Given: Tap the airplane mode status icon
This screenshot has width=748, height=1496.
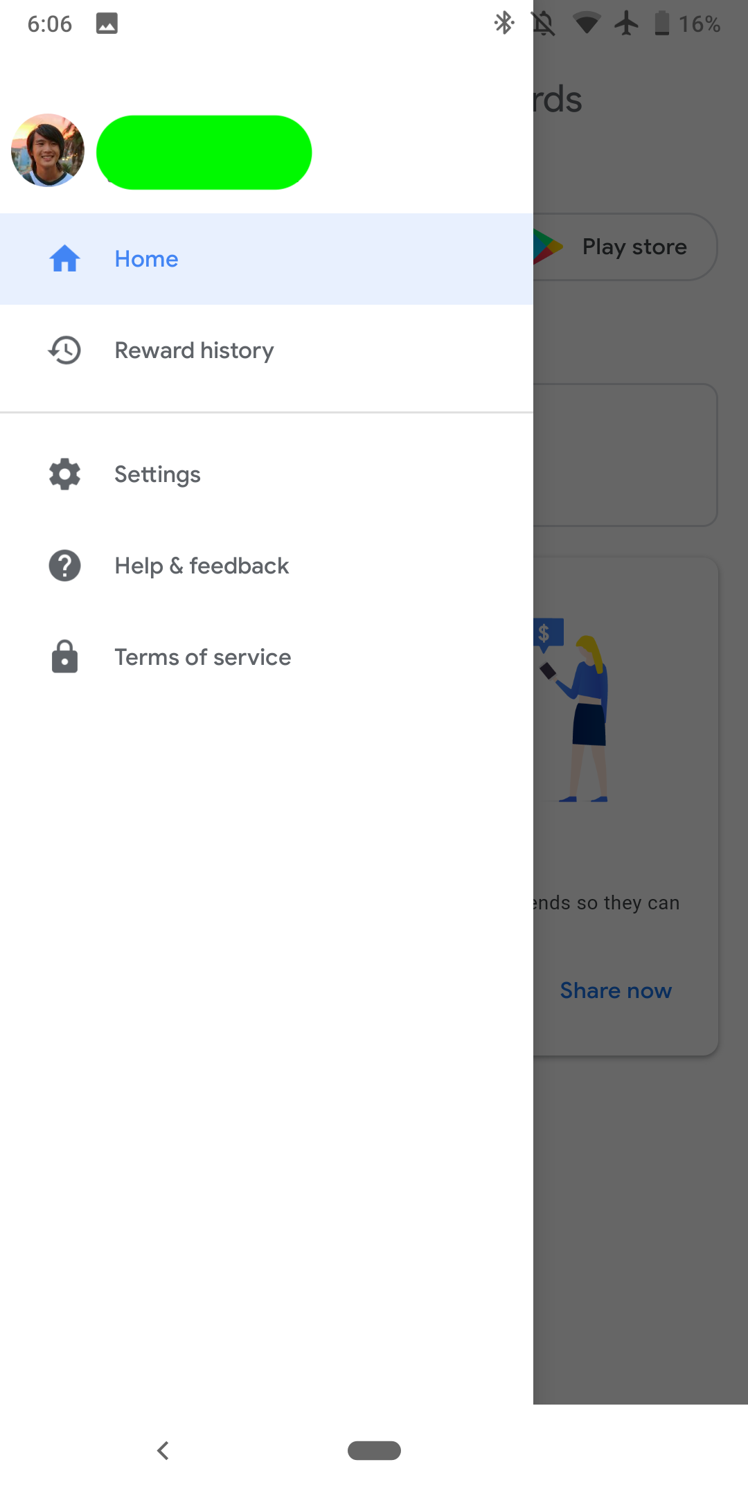Looking at the screenshot, I should tap(627, 24).
